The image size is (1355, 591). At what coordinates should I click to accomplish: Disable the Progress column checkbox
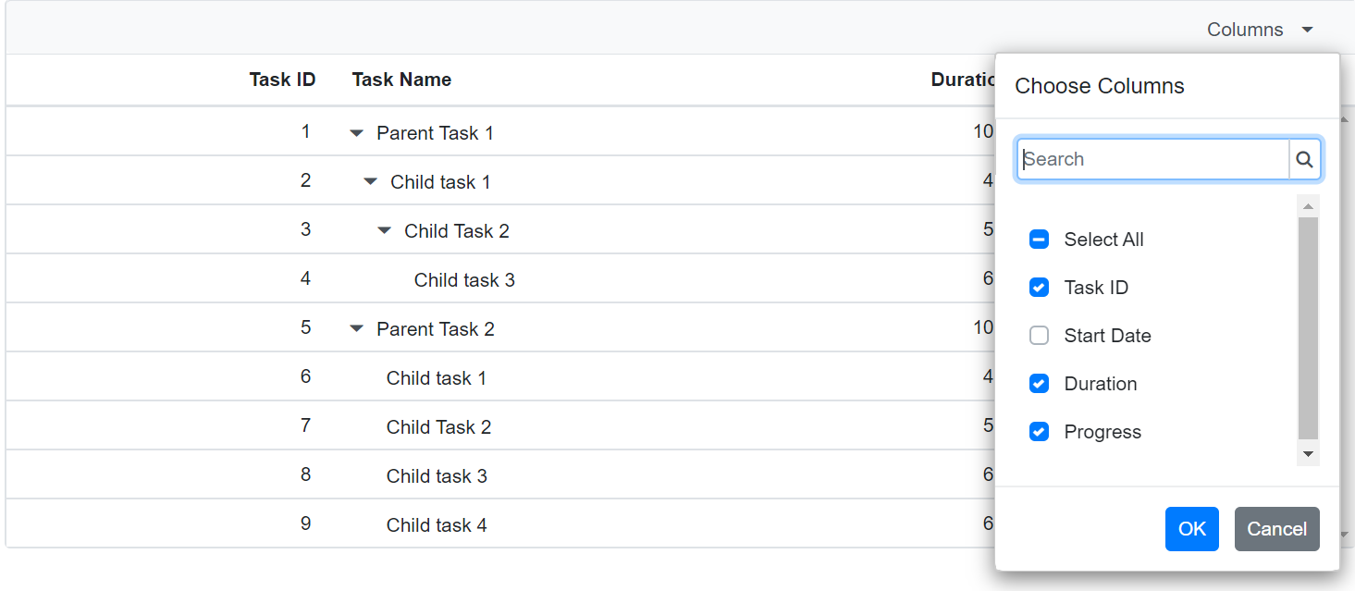click(1039, 431)
